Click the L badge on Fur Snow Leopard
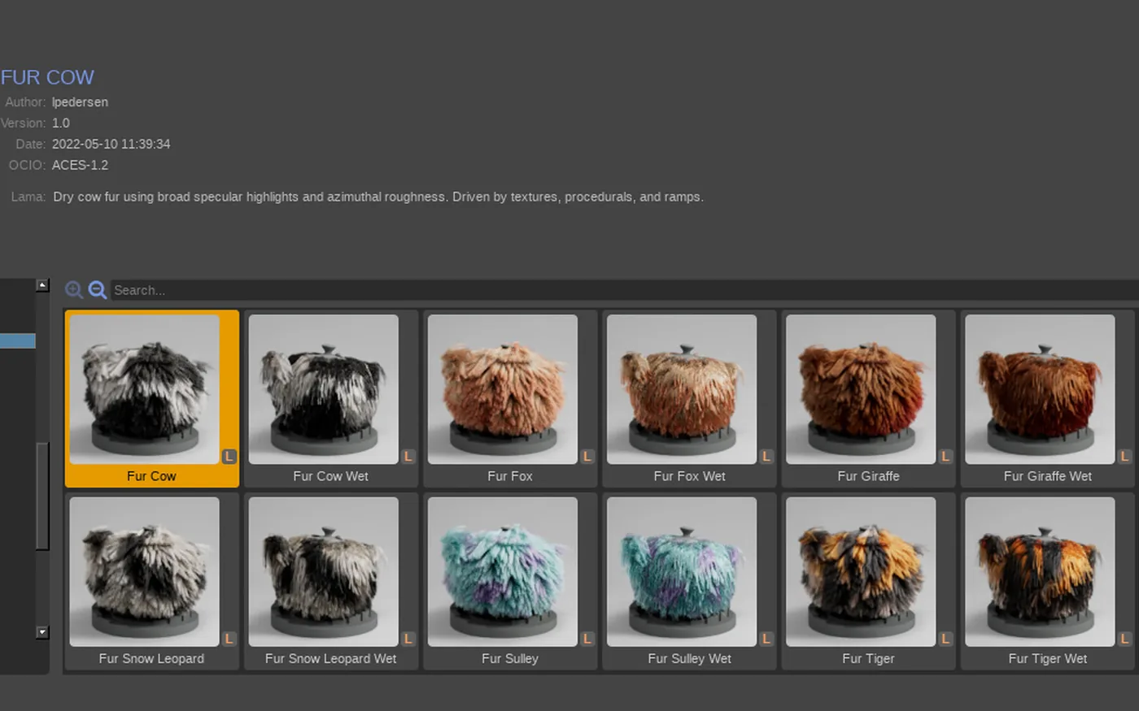1139x711 pixels. tap(229, 639)
